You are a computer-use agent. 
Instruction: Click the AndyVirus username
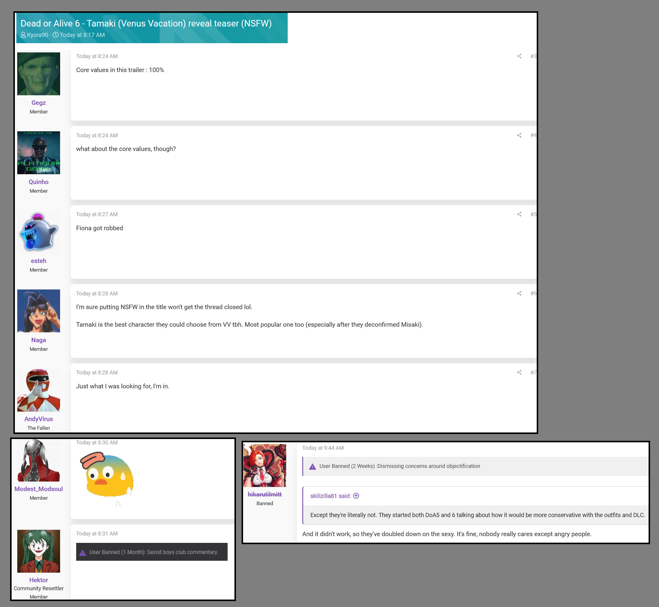coord(39,419)
